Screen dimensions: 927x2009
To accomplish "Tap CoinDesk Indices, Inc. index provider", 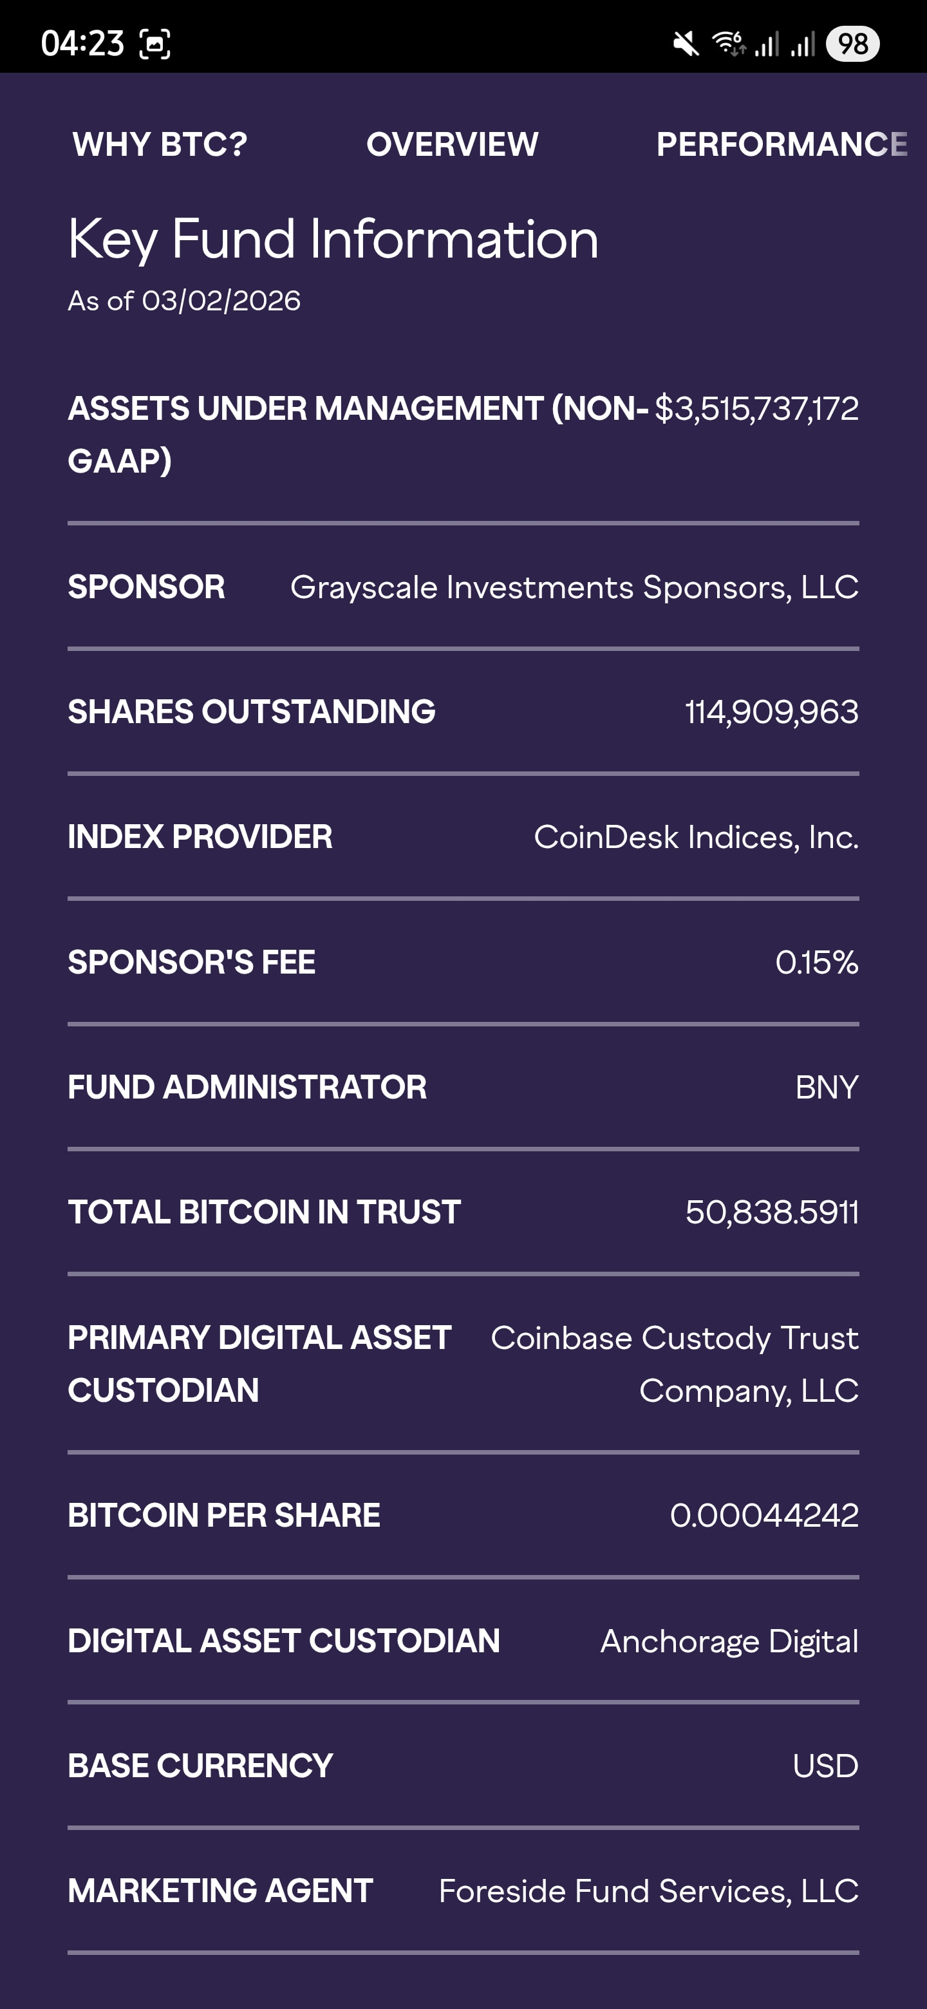I will tap(695, 837).
